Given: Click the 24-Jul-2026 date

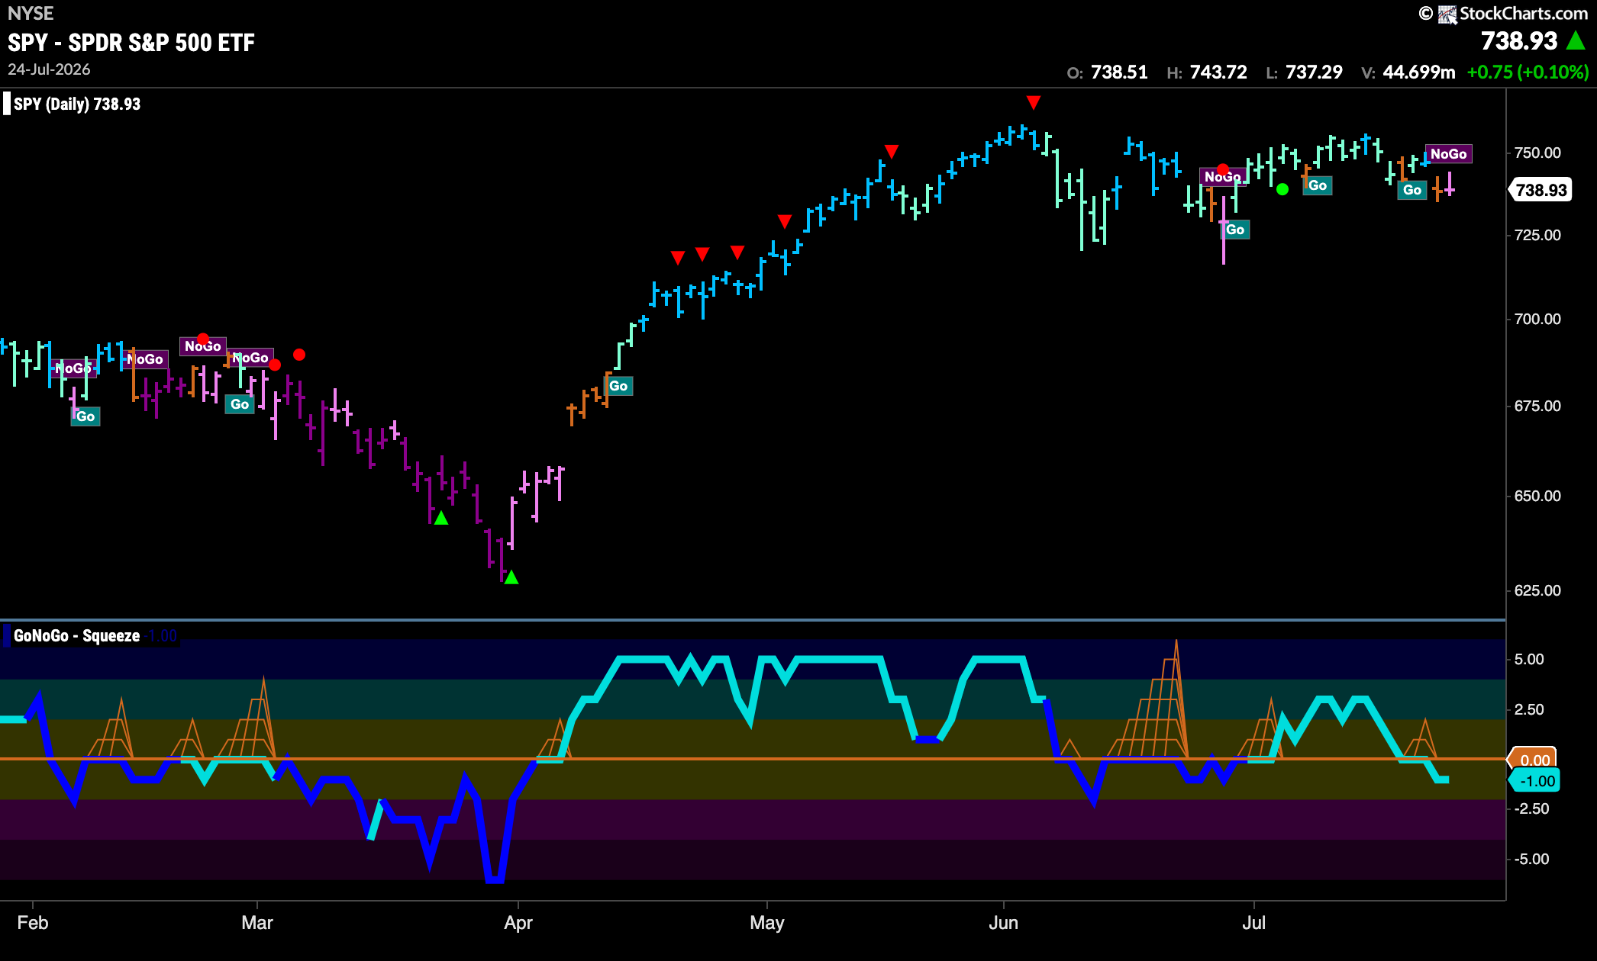Looking at the screenshot, I should coord(49,69).
